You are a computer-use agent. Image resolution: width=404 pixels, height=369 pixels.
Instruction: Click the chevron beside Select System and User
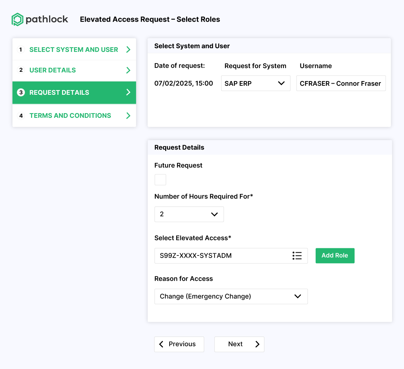tap(128, 50)
